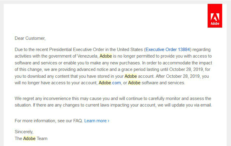Click highlighted Adobe before the word account
The image size is (231, 146).
click(131, 76)
